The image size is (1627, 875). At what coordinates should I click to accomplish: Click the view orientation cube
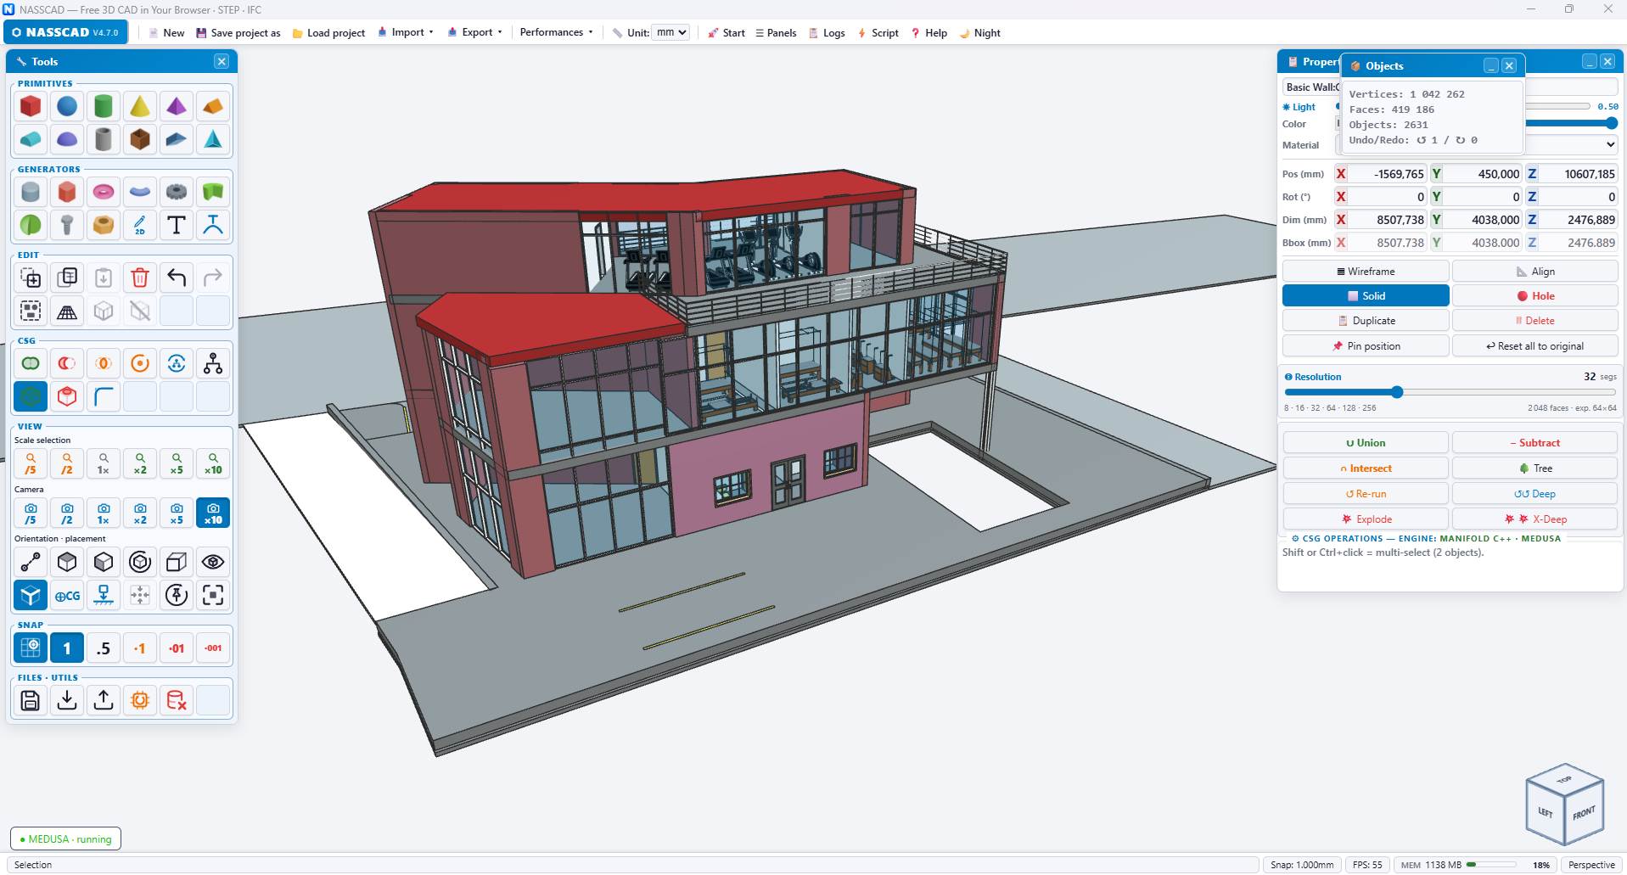click(1564, 804)
